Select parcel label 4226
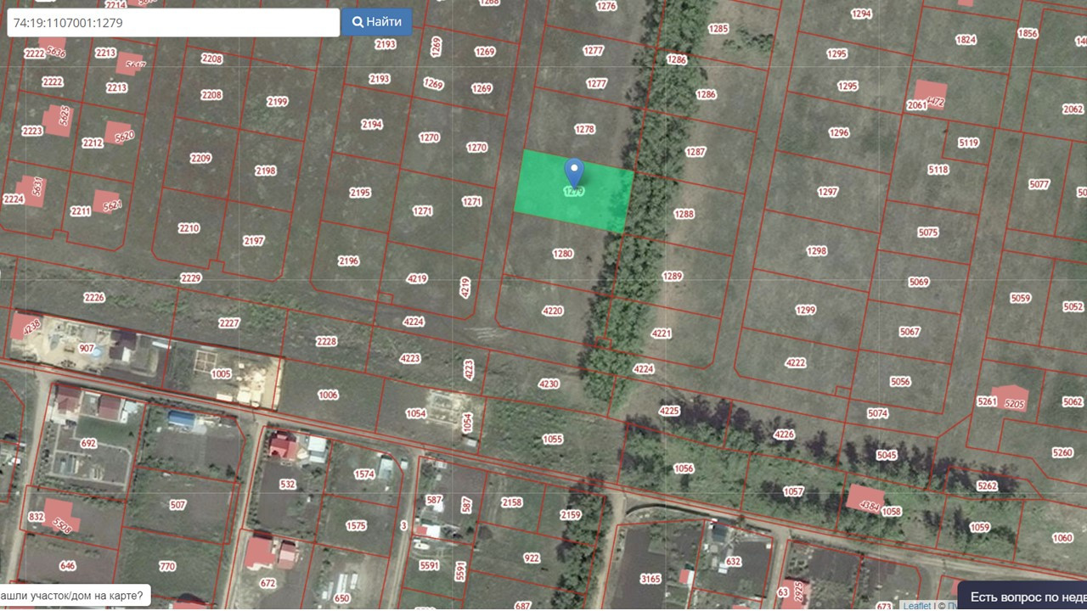The height and width of the screenshot is (611, 1087). 784,434
